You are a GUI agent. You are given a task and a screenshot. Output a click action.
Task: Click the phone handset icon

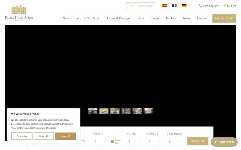coord(200,6)
